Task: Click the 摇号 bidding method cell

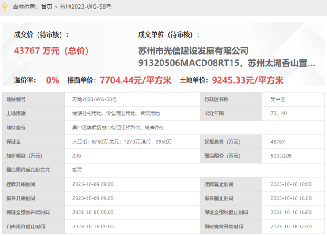Action: tap(77, 170)
